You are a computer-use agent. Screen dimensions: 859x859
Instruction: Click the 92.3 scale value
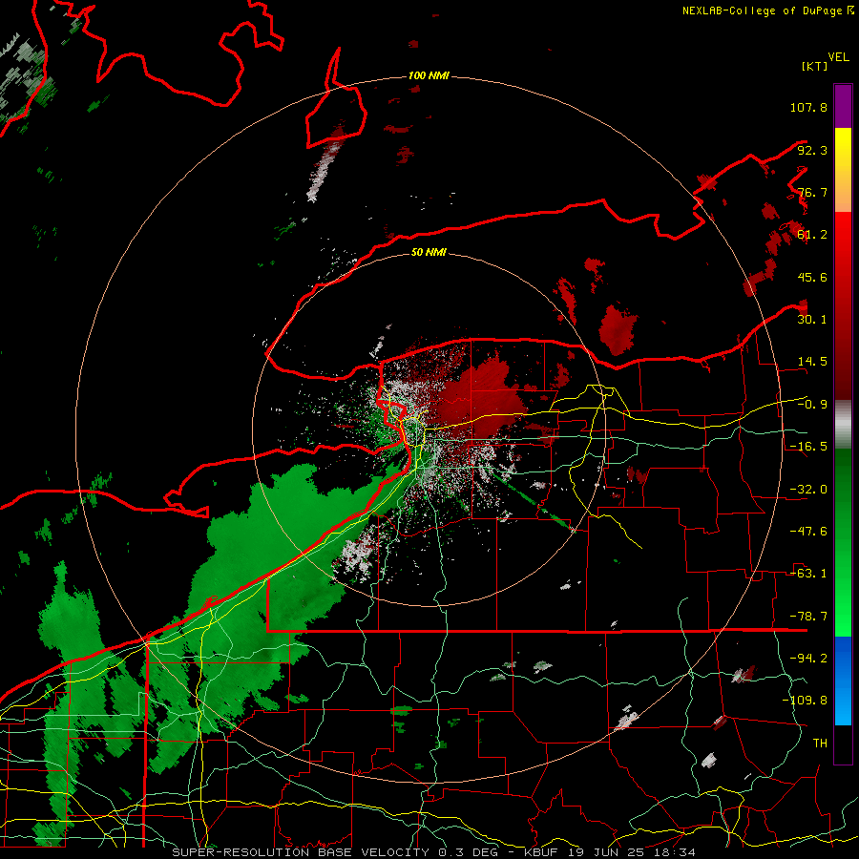812,150
